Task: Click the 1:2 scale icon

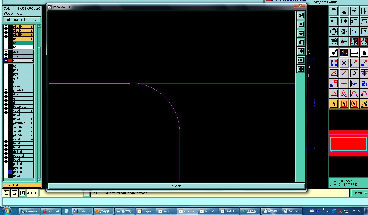Action: coord(354,31)
